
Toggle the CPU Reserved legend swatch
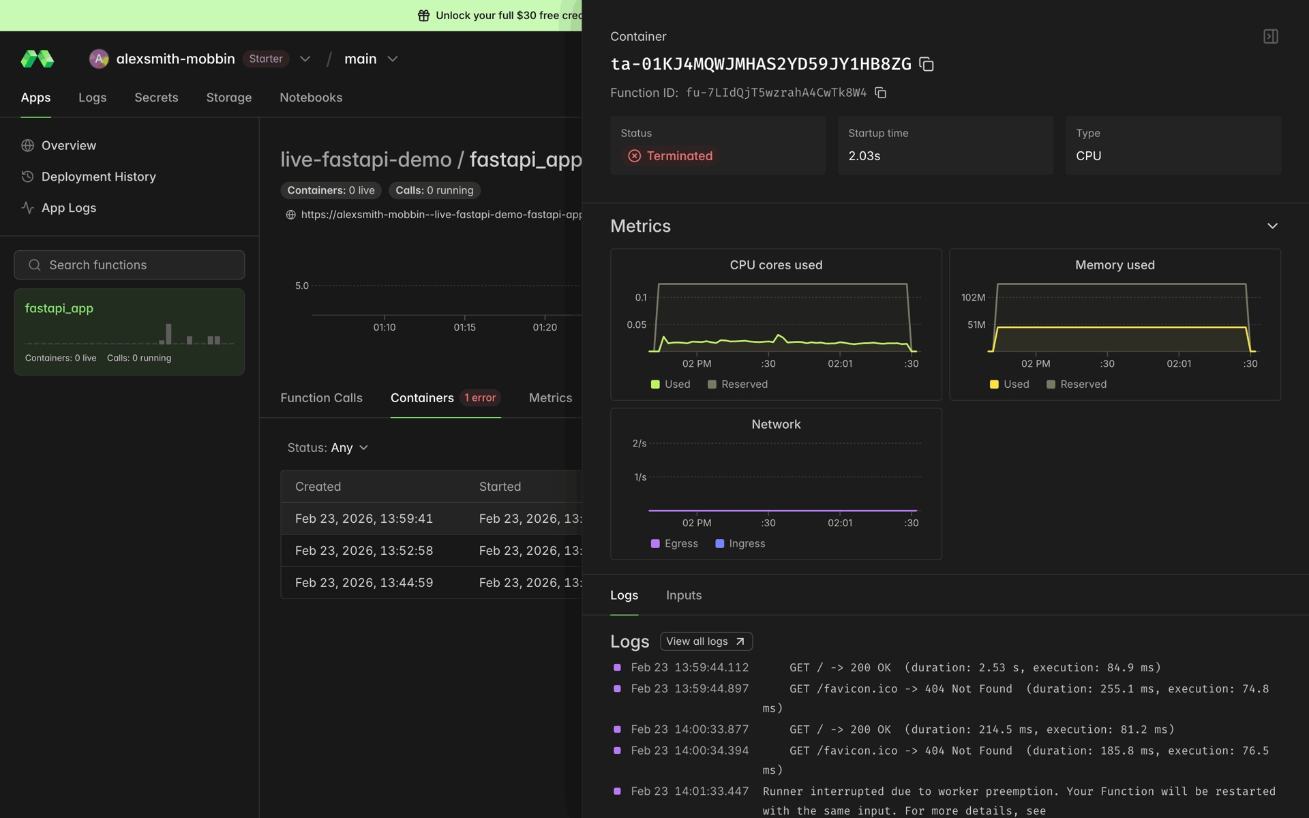712,384
